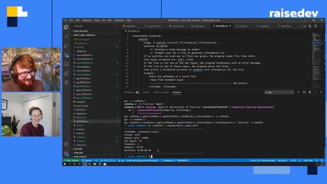Close the README.txt tab
The image size is (327, 184).
point(230,26)
